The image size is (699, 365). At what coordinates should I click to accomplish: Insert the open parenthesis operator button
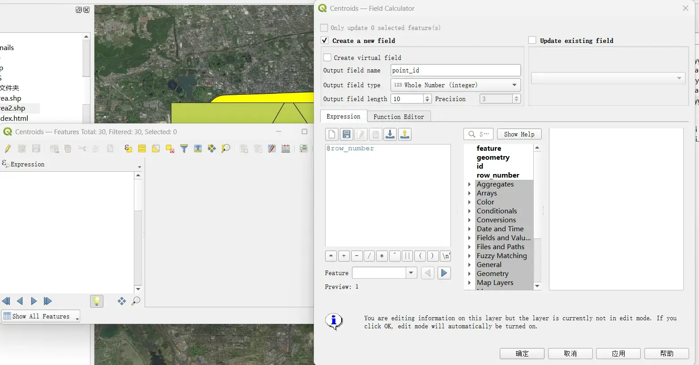pos(420,256)
